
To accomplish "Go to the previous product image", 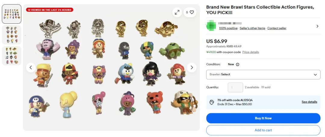I will click(x=31, y=67).
